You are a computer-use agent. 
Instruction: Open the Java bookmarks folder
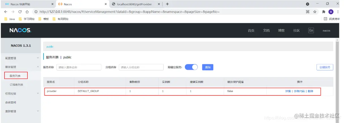(10, 19)
